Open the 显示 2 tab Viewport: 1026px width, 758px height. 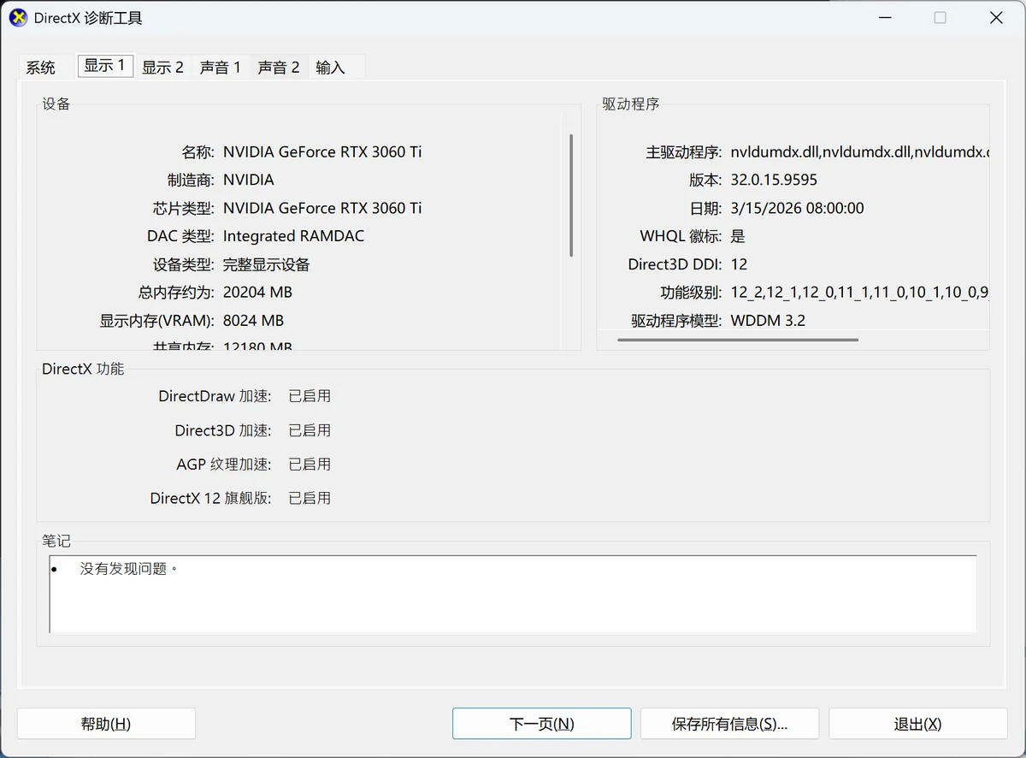click(162, 67)
